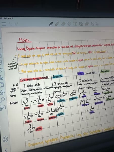
Task: Open the settings gear in the sidebar
Action: click(x=5, y=139)
